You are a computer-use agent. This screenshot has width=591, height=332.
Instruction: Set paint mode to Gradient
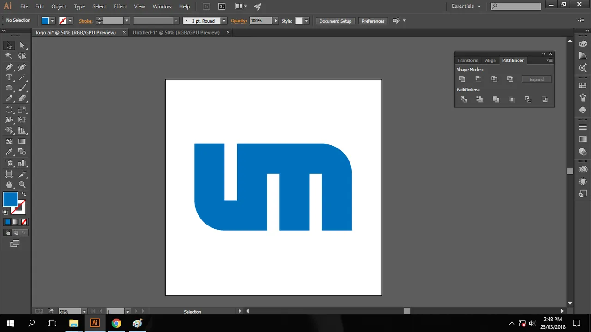point(16,222)
